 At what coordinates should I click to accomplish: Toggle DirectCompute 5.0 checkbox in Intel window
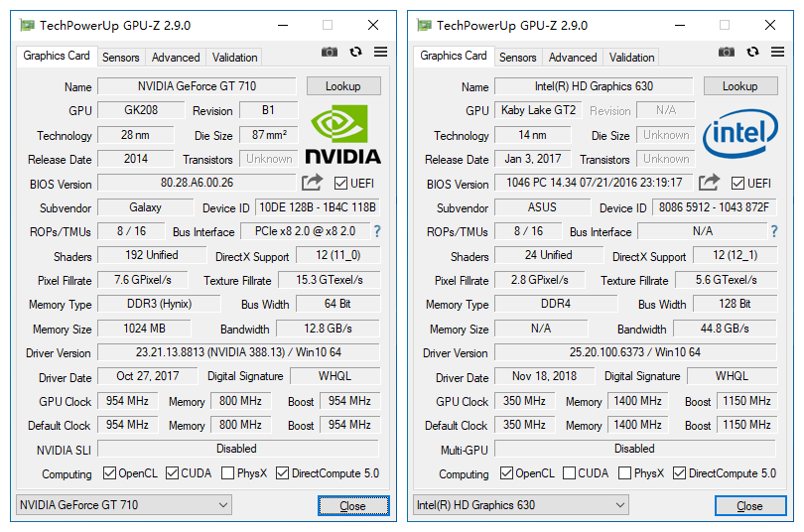(679, 472)
